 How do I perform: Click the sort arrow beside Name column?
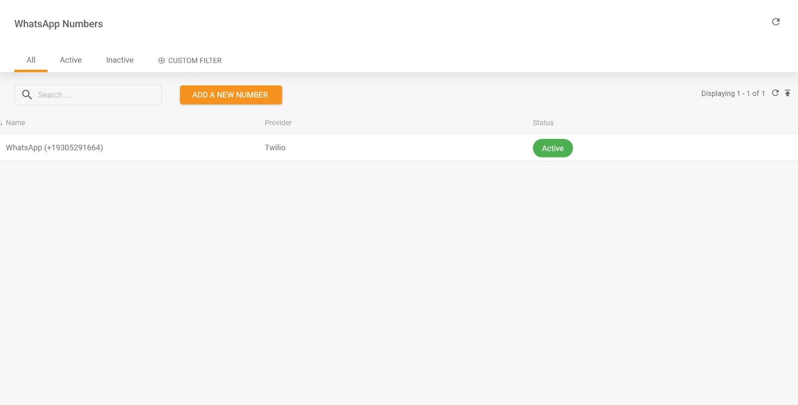click(x=1, y=124)
